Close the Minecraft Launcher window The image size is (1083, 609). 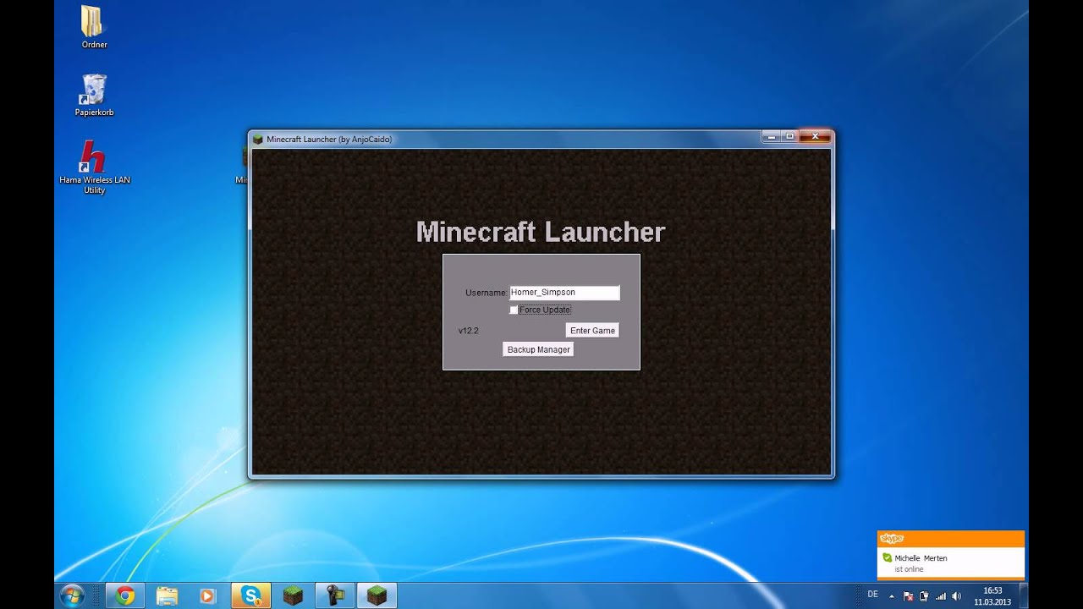(816, 136)
